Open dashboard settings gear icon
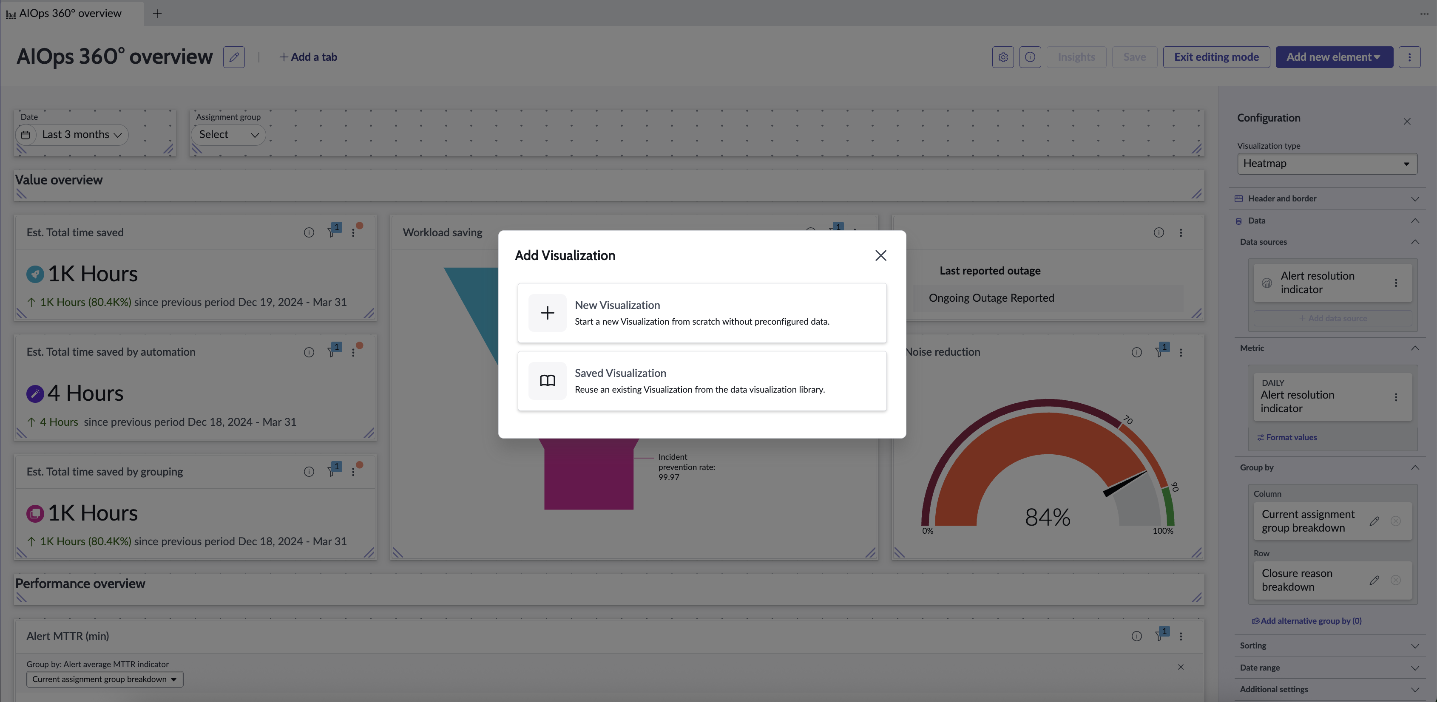 pyautogui.click(x=1002, y=57)
